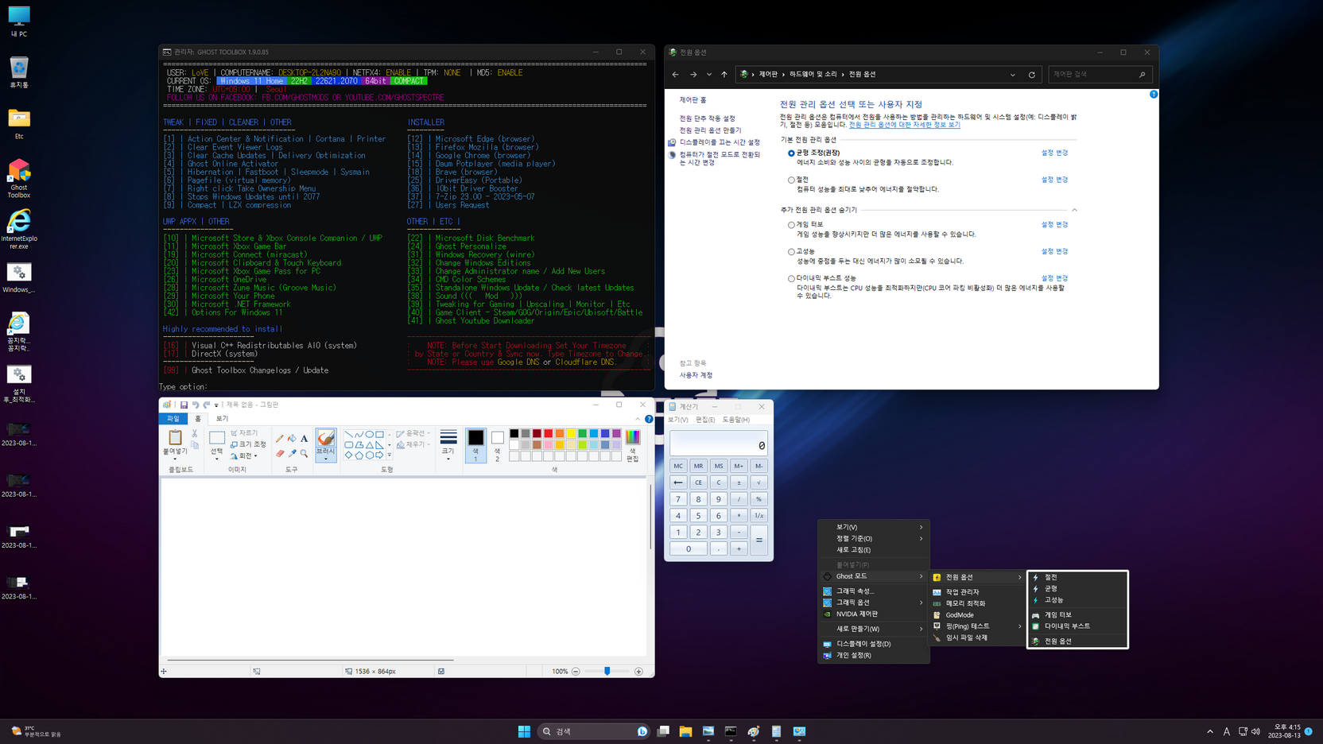Customize Quick Access Toolbar dropdown in Paint
The image size is (1323, 744).
coord(216,405)
